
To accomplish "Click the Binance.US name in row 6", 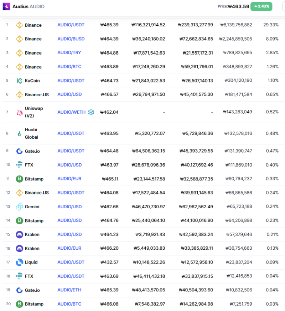I will (37, 95).
